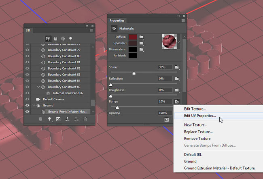
Task: Filter by lights bulb icon in 3D panel
Action: point(70,39)
